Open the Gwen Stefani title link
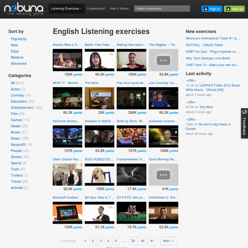248x248 pixels. point(67,160)
